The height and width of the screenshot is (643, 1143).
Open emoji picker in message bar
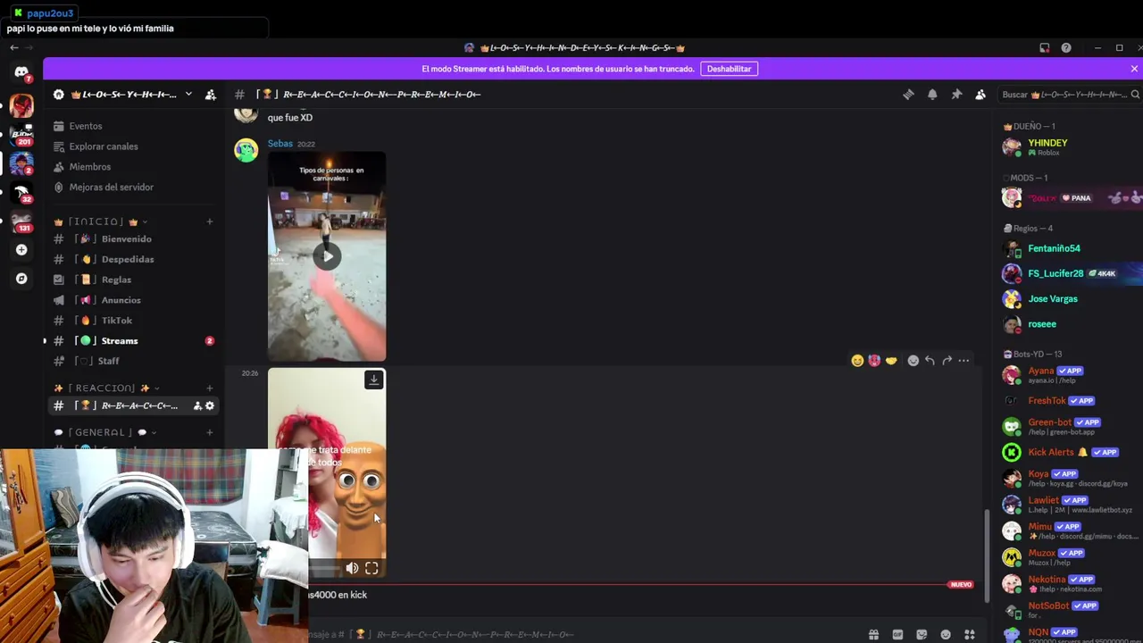pyautogui.click(x=946, y=635)
